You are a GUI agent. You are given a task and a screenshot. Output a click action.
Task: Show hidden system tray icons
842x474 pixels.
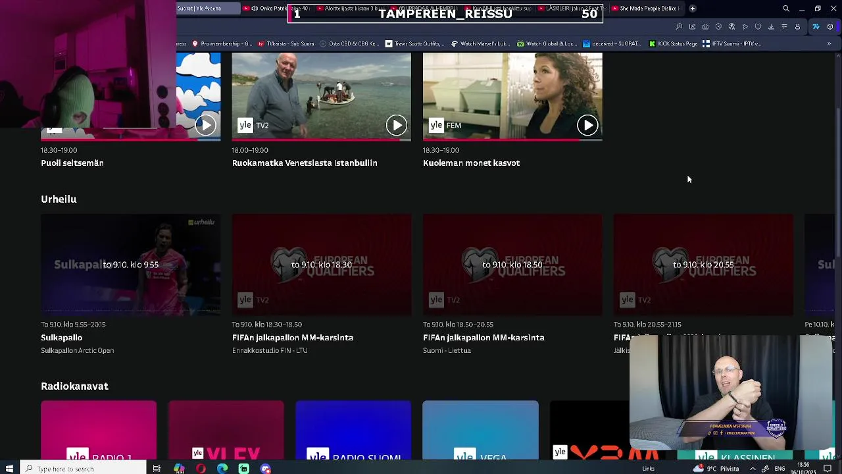point(753,469)
